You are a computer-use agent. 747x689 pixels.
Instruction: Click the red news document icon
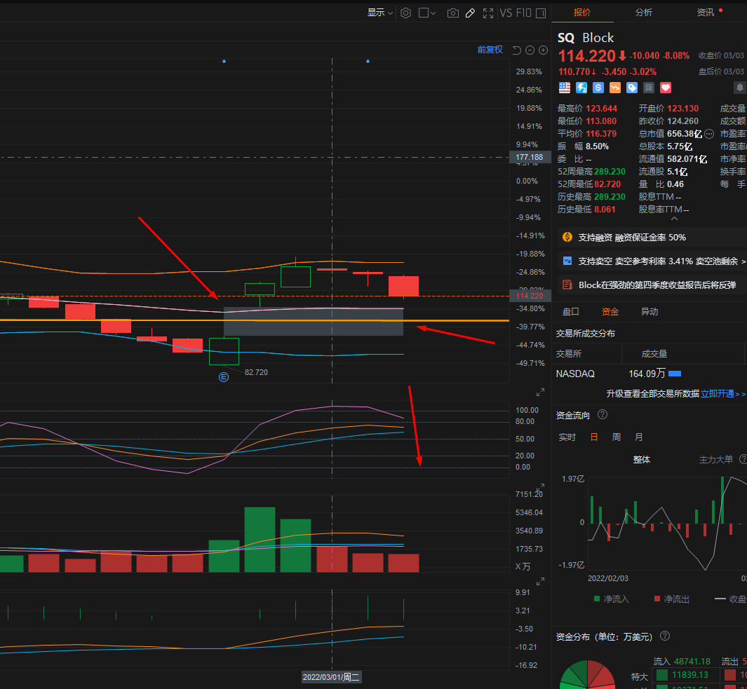(567, 285)
